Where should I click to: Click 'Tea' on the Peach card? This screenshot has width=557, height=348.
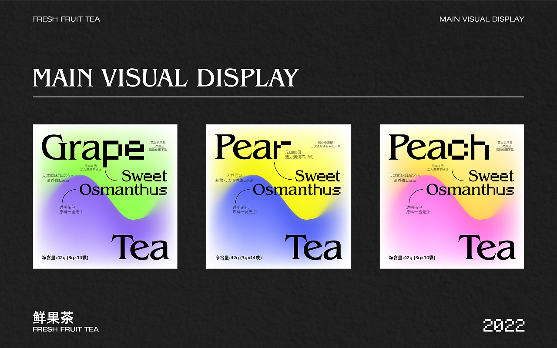pos(487,247)
